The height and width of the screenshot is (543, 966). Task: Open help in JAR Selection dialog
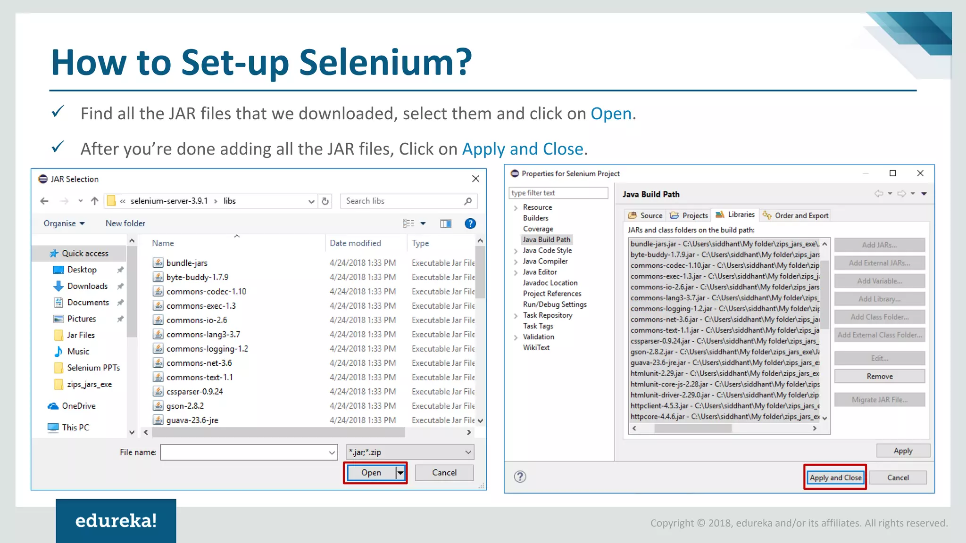pyautogui.click(x=470, y=223)
